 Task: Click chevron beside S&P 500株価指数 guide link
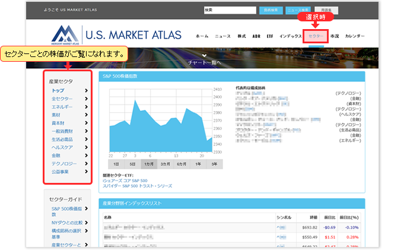click(87, 208)
